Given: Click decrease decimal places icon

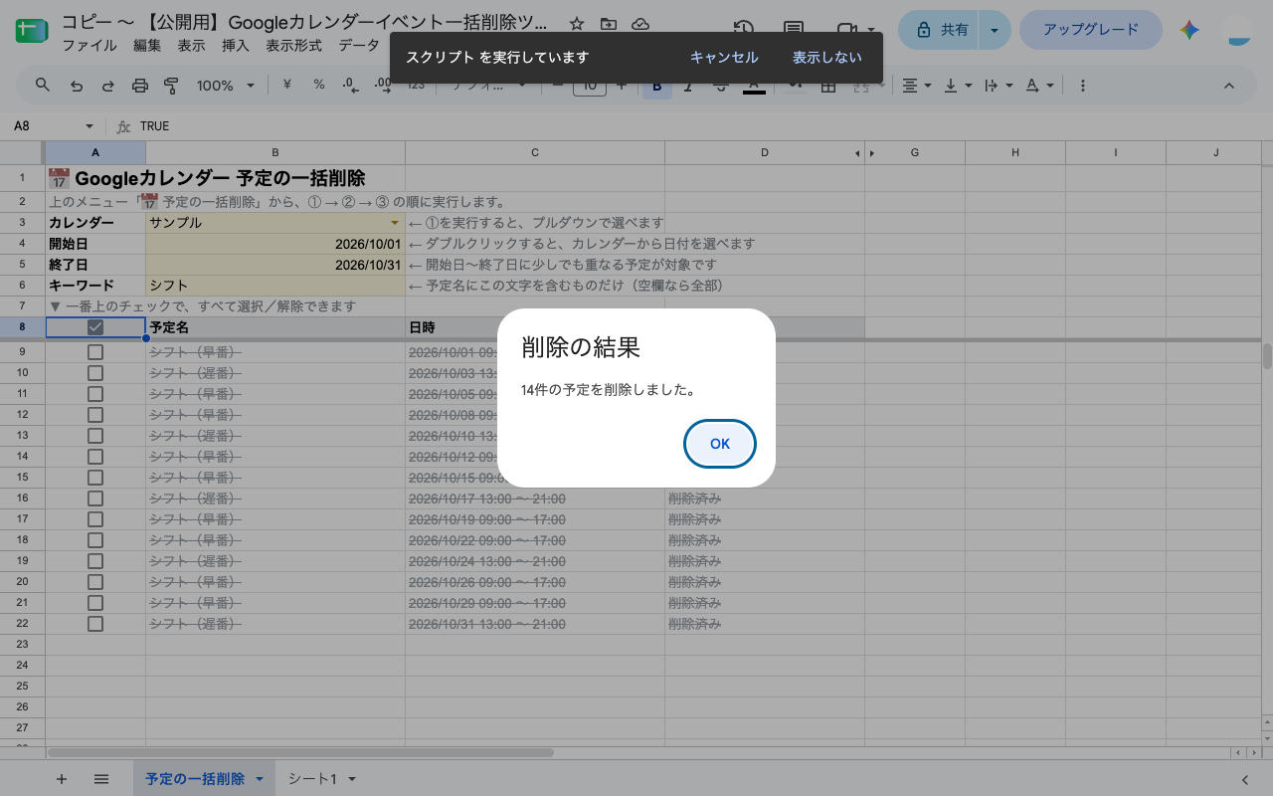Looking at the screenshot, I should point(350,86).
